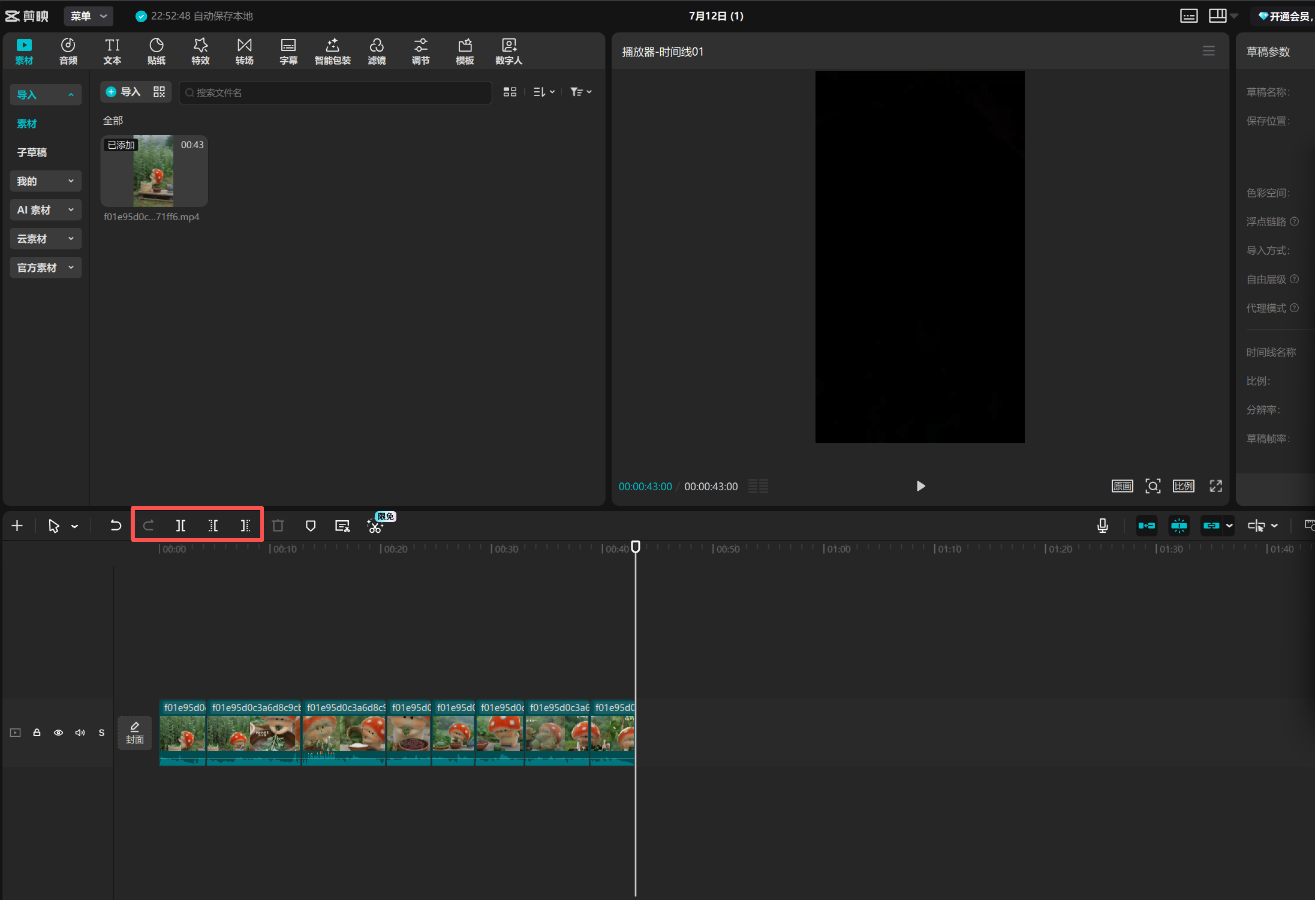The image size is (1315, 900).
Task: Lock the main video track
Action: 37,733
